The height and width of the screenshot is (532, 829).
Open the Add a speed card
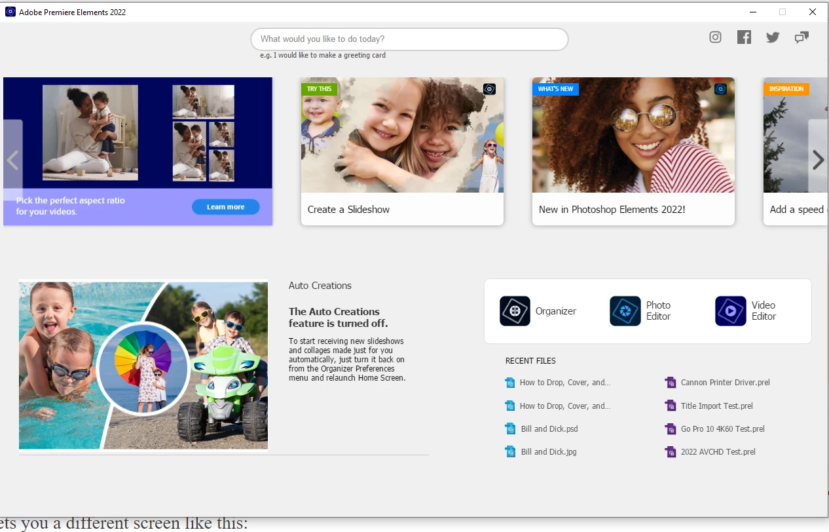click(x=796, y=151)
